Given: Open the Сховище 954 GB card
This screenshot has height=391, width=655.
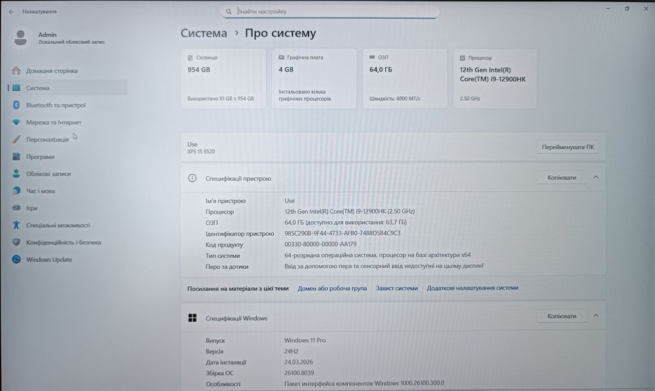Looking at the screenshot, I should (x=223, y=79).
